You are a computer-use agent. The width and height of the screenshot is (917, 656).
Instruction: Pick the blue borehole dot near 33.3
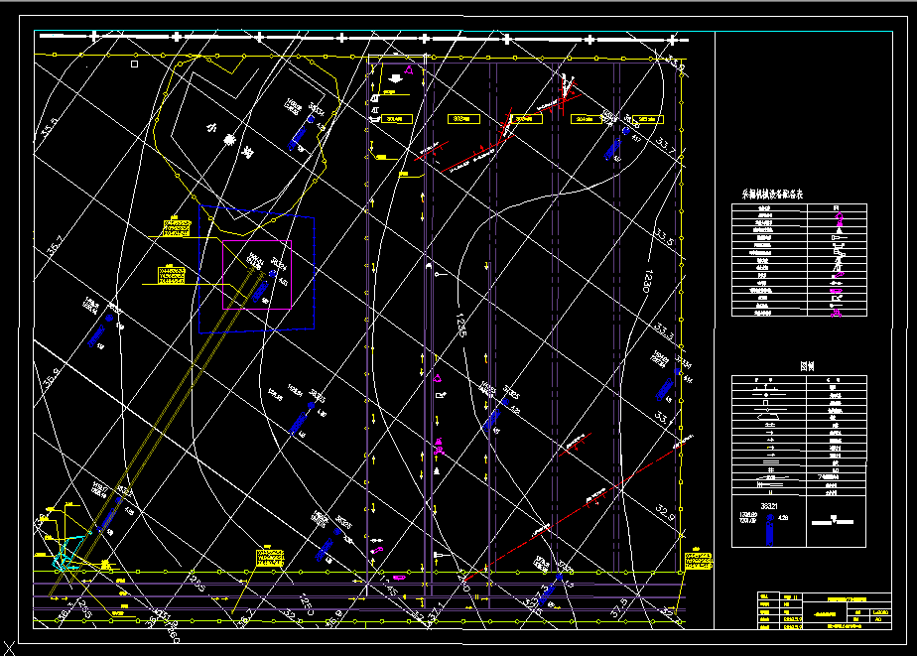click(x=677, y=371)
